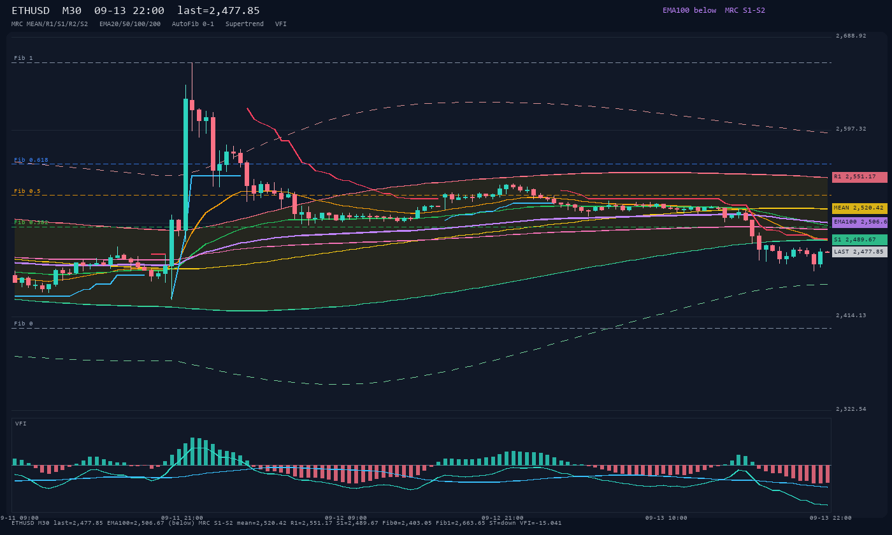
Task: Click the bottom status summary line
Action: point(287,523)
